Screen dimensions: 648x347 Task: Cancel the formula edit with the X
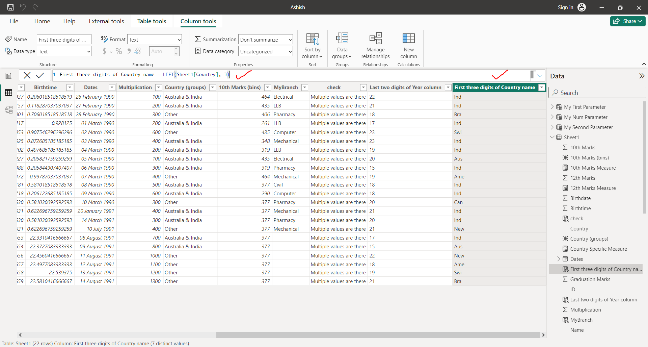pyautogui.click(x=27, y=75)
